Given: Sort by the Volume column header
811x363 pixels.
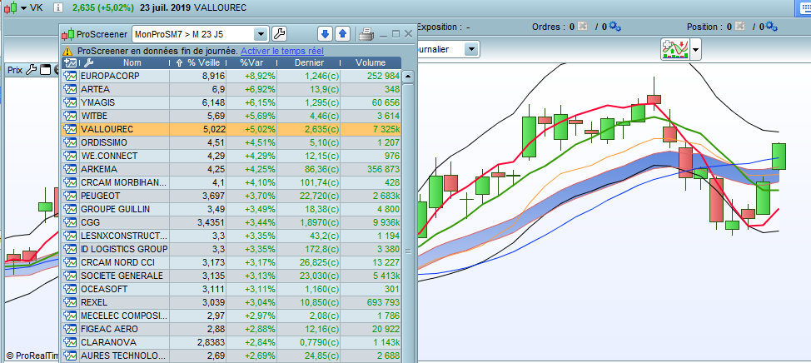Looking at the screenshot, I should 371,62.
